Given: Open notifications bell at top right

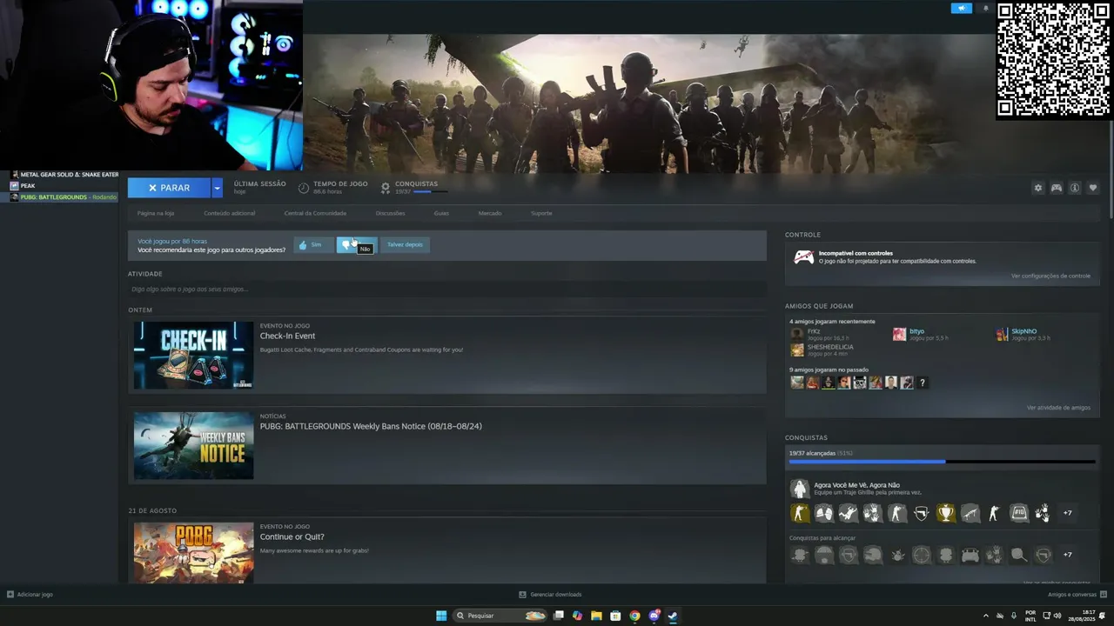Looking at the screenshot, I should (985, 8).
